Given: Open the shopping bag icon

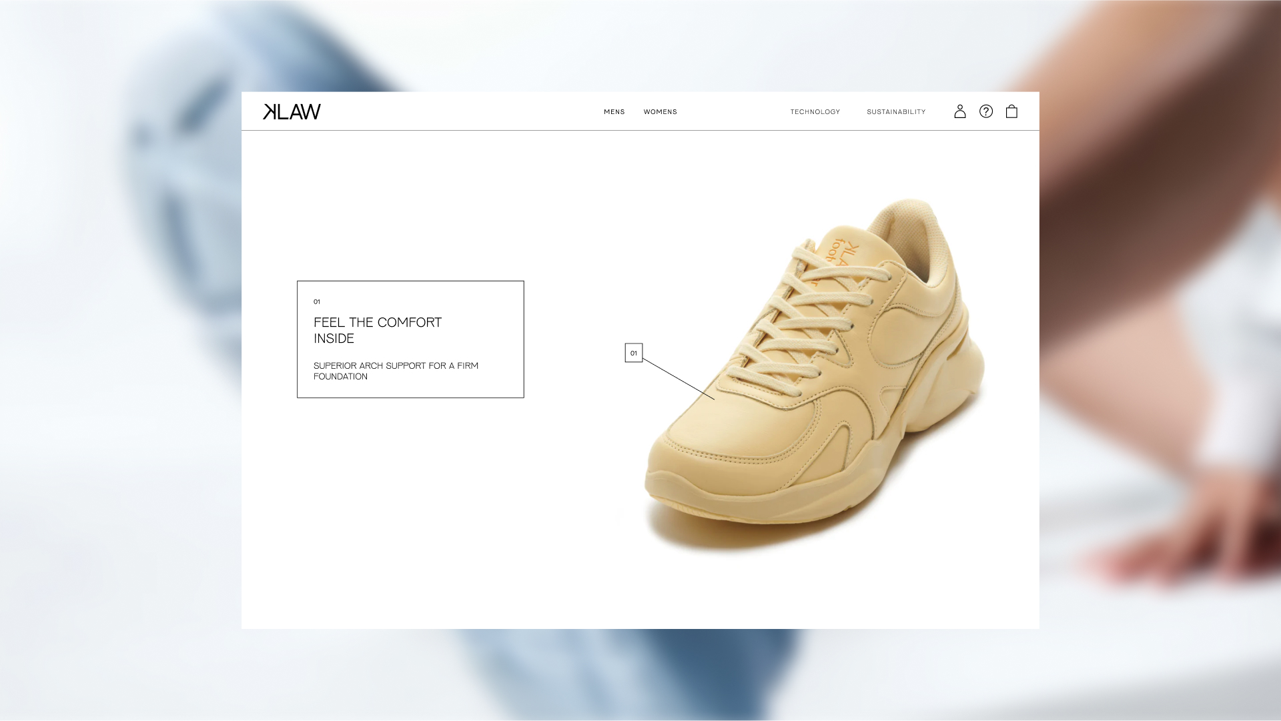Looking at the screenshot, I should 1011,111.
